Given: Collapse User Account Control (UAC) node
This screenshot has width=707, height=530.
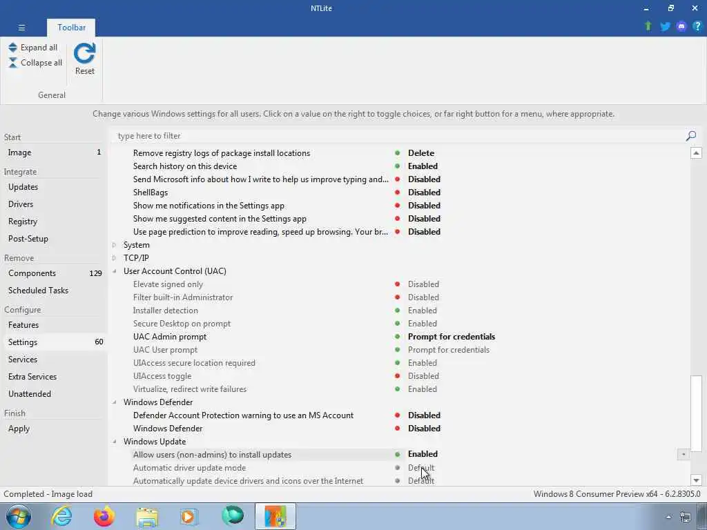Looking at the screenshot, I should 114,271.
